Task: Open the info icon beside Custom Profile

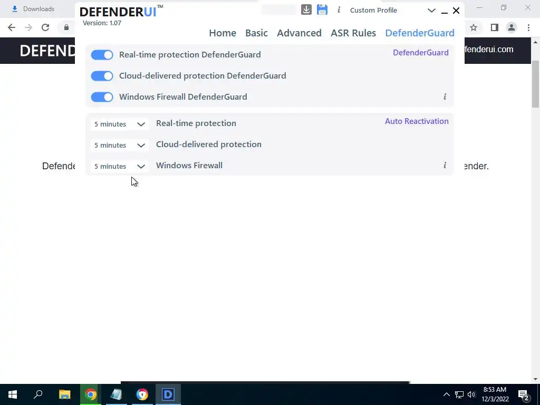Action: (x=339, y=10)
